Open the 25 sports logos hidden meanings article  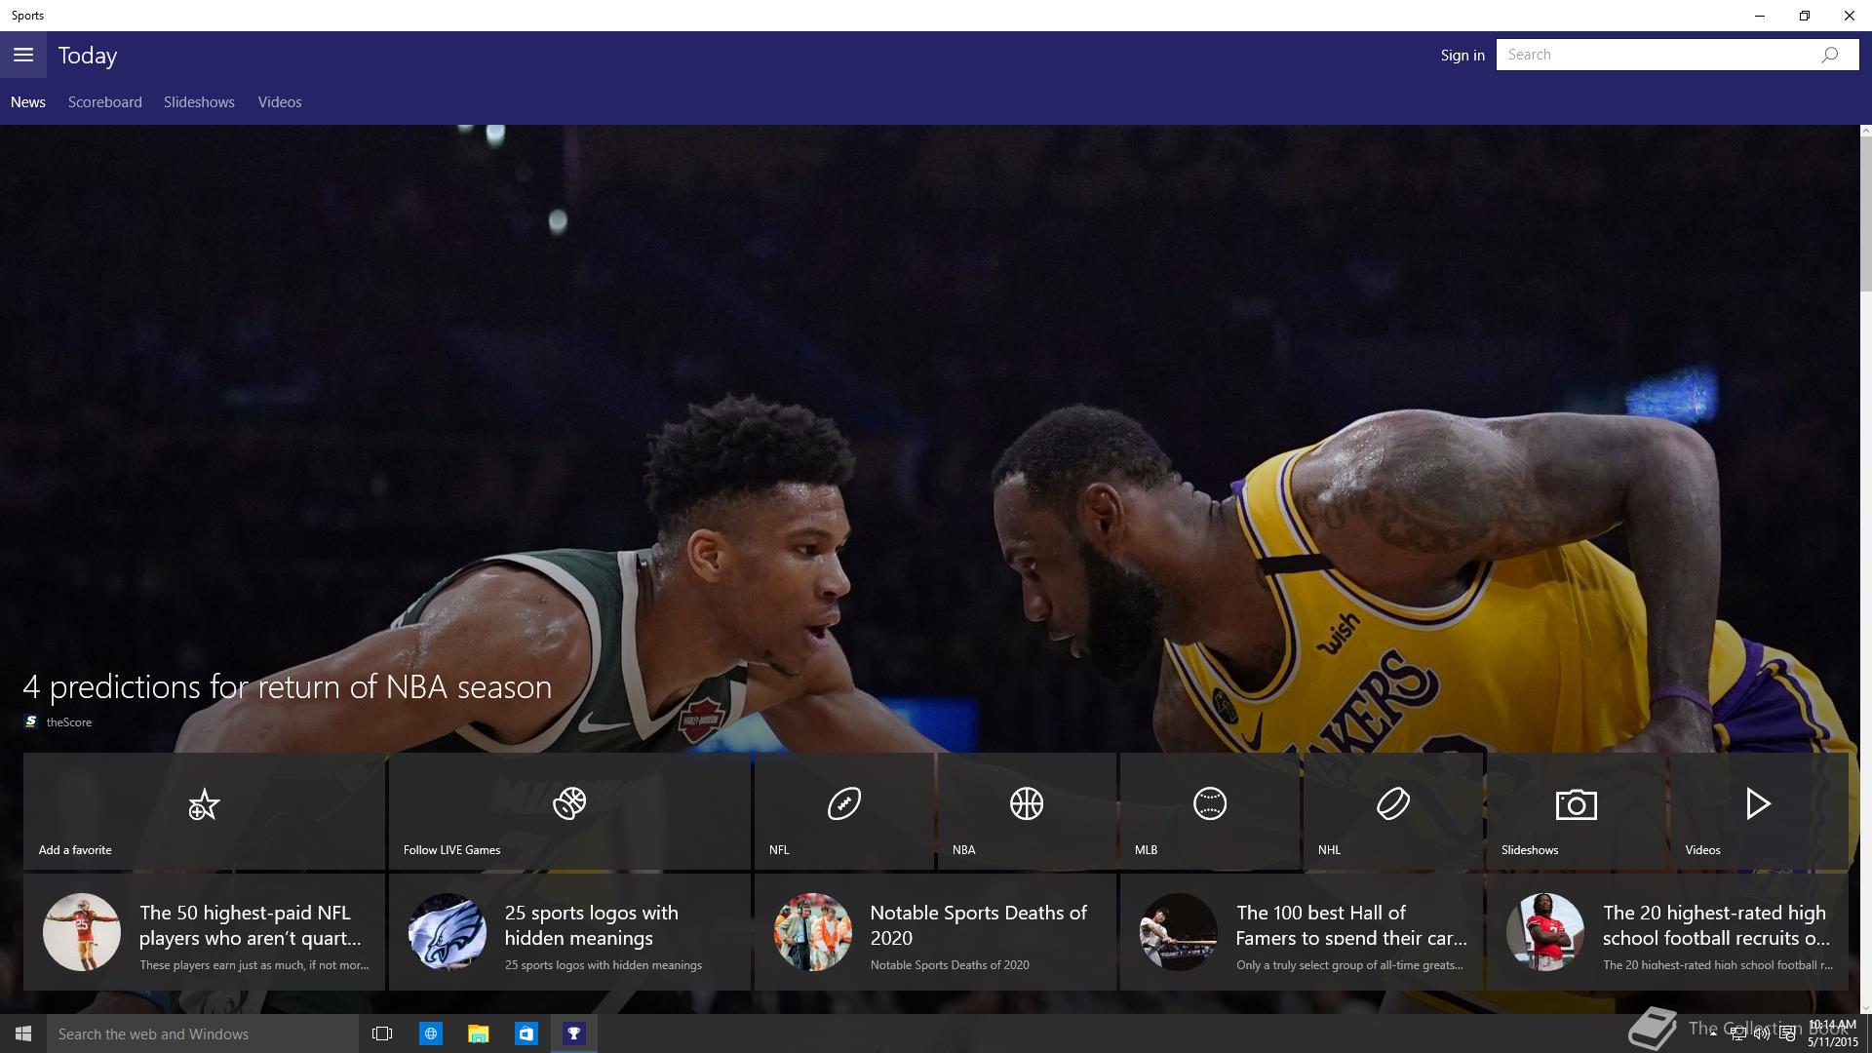(569, 932)
